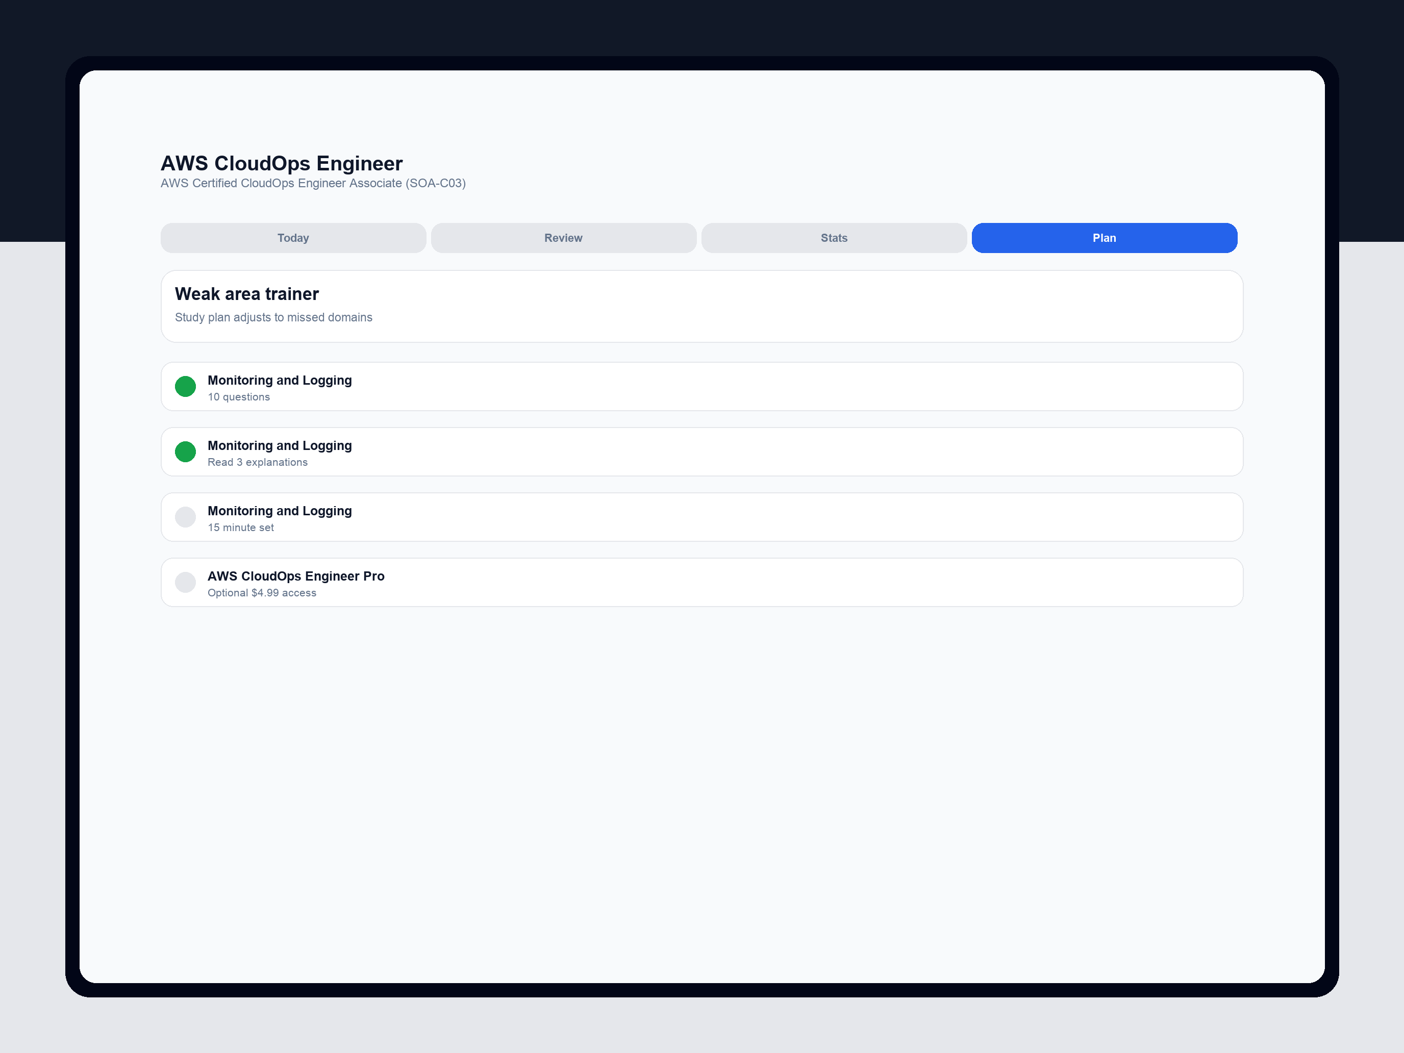The width and height of the screenshot is (1404, 1053).
Task: Click the '10 questions' label
Action: [239, 397]
